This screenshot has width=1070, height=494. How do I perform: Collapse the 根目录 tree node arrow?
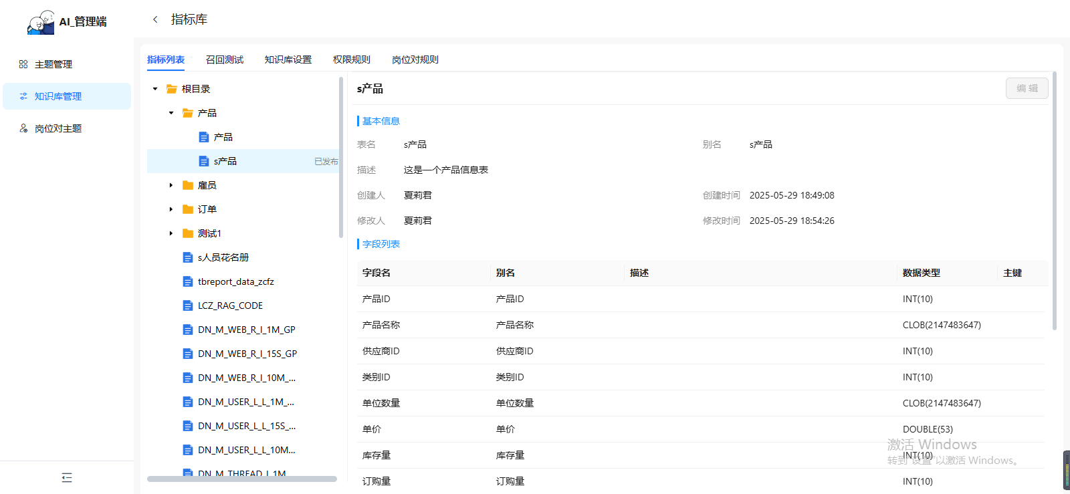tap(155, 89)
